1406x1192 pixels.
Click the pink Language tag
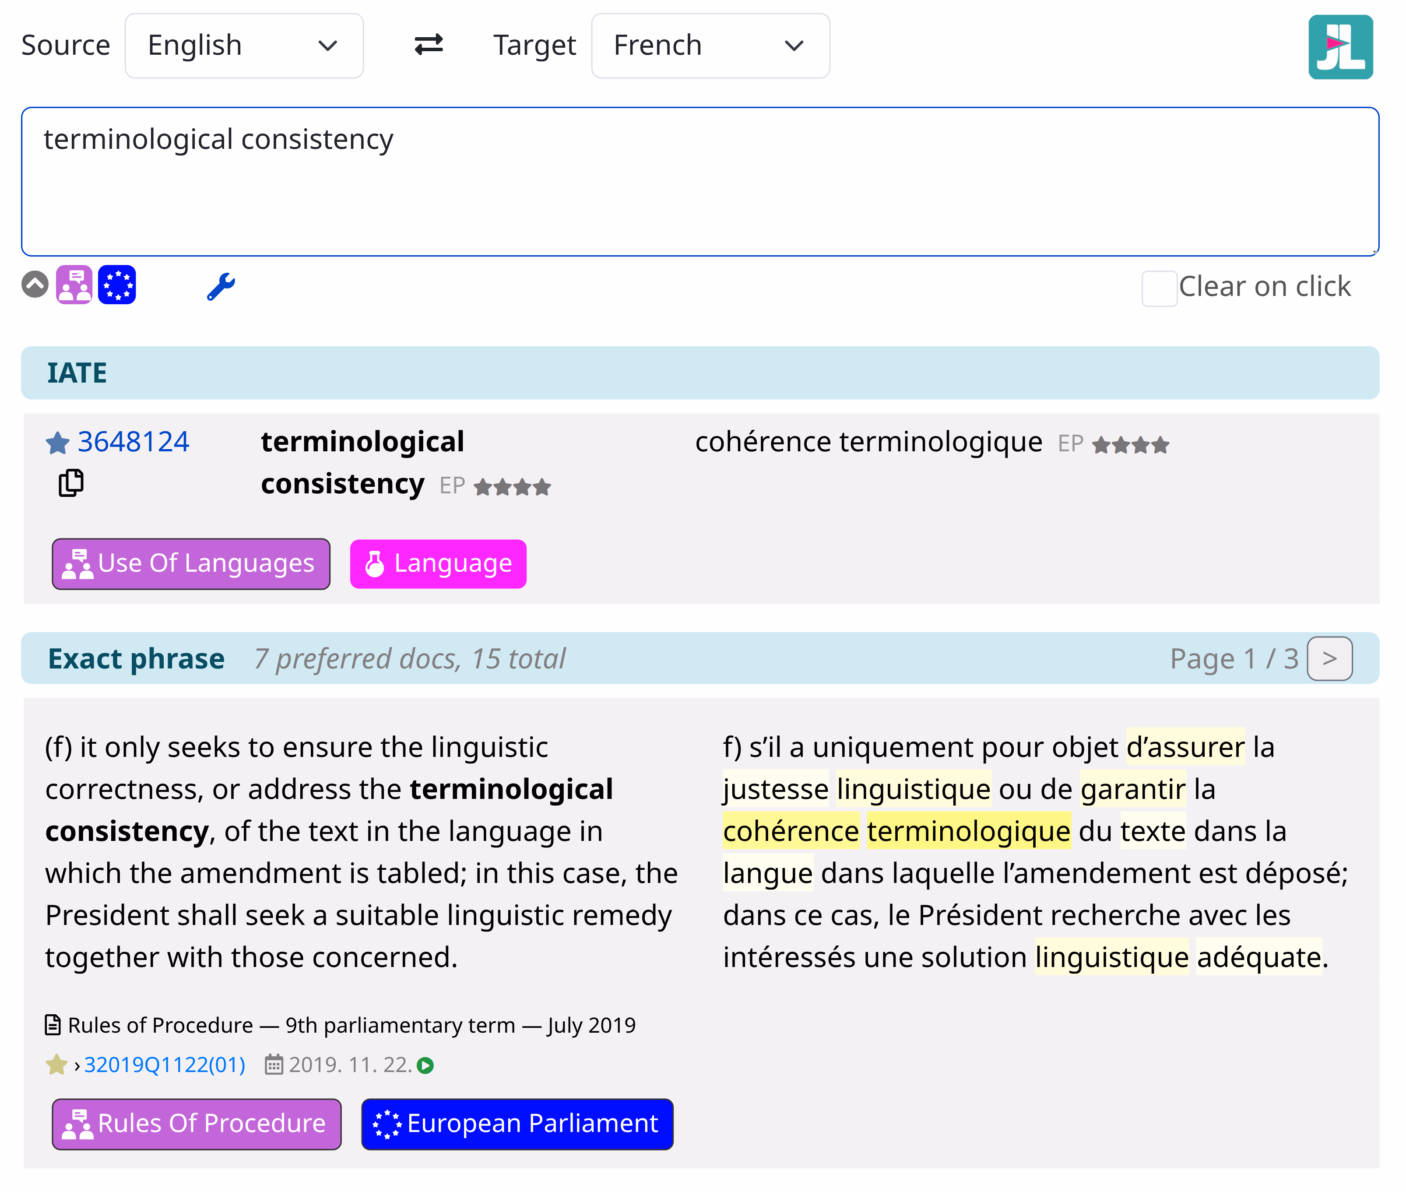point(438,563)
